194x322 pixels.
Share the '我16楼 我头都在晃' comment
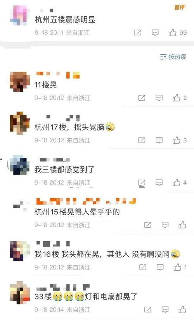tap(142, 267)
